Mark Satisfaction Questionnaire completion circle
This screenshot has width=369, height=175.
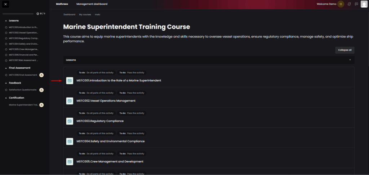[x=6, y=90]
